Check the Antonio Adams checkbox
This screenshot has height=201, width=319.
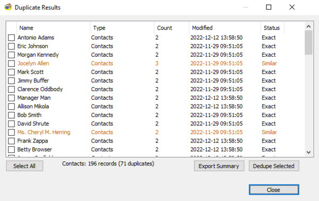11,38
